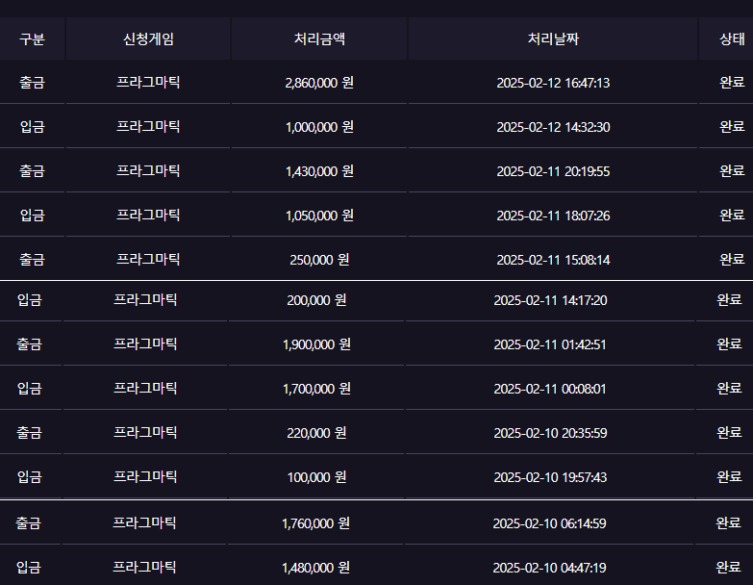The width and height of the screenshot is (753, 585).
Task: Select the 2,860,000 원 amount cell
Action: (319, 83)
